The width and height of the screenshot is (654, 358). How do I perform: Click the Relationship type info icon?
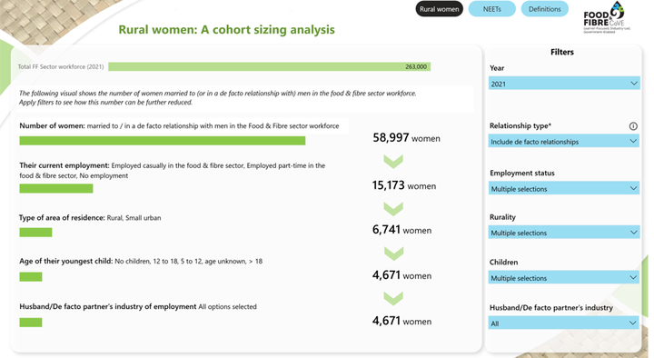pyautogui.click(x=633, y=126)
